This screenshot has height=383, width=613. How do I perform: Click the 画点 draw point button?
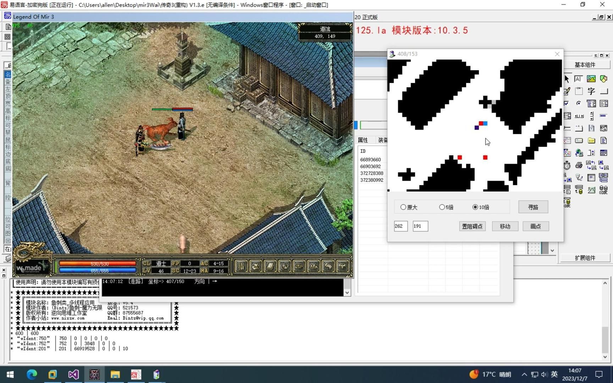[x=536, y=226]
